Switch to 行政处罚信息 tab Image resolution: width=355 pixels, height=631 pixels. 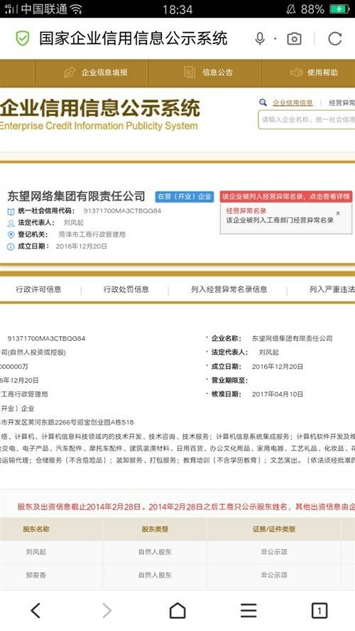126,289
